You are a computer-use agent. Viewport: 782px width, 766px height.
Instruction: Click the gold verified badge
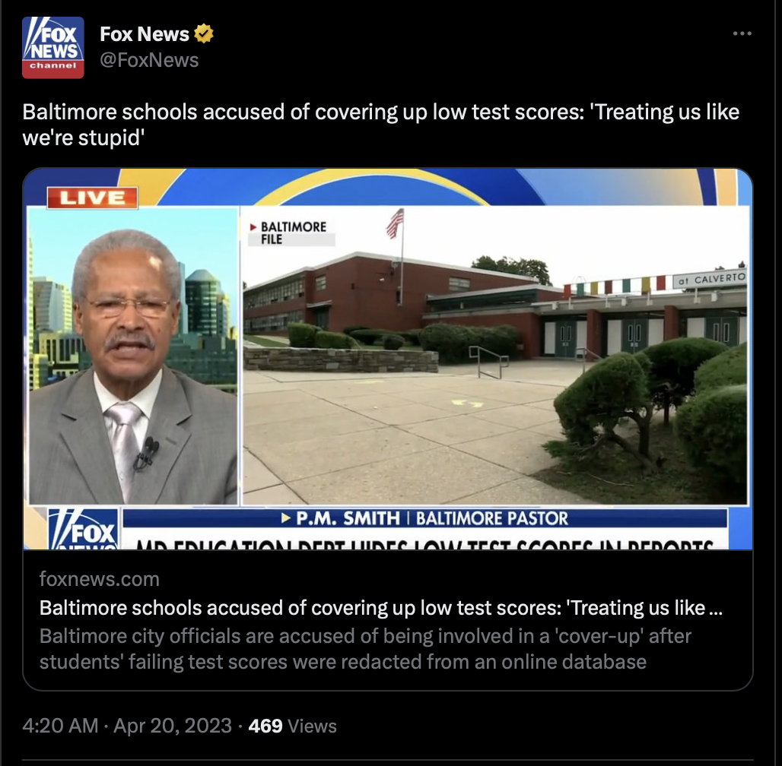pos(203,34)
